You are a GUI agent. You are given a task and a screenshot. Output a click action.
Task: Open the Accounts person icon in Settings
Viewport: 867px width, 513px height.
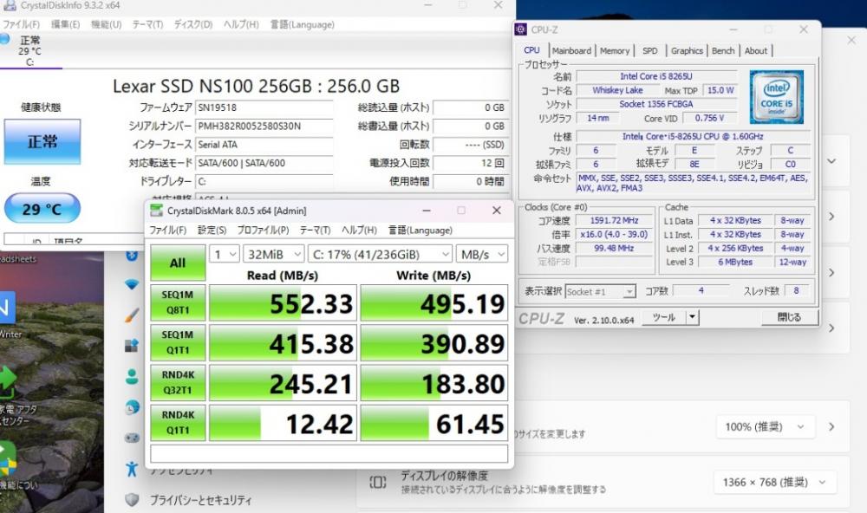132,376
